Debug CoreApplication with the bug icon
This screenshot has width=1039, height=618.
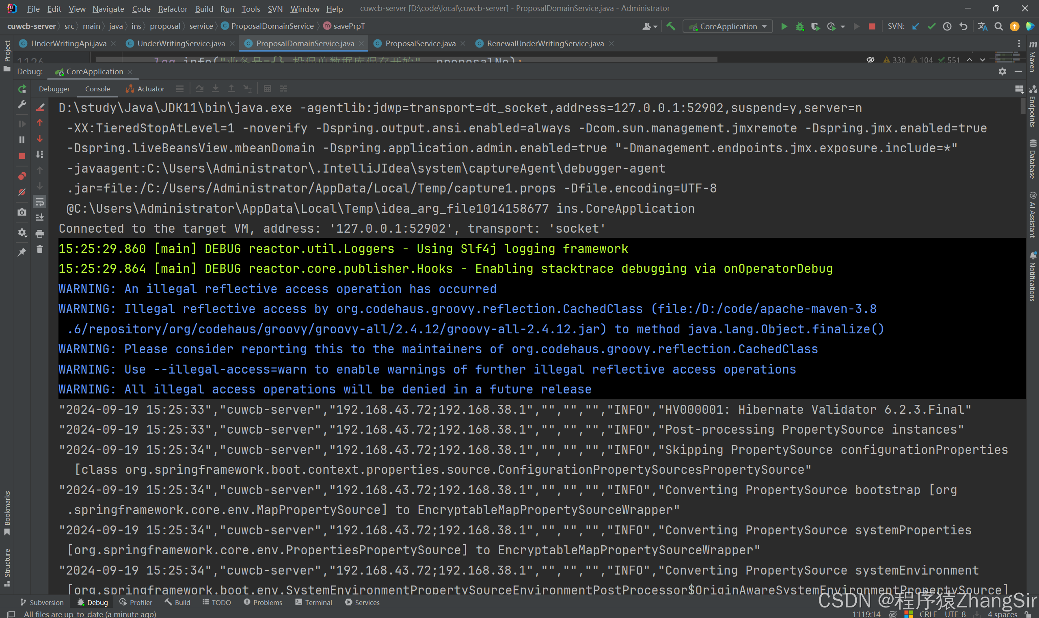coord(799,26)
